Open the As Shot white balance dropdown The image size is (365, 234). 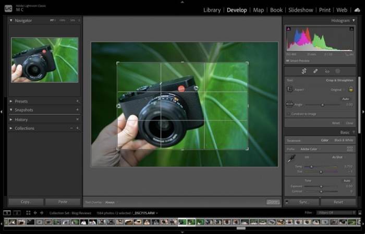click(x=338, y=157)
